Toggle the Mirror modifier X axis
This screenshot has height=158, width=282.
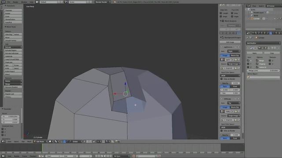click(x=248, y=61)
